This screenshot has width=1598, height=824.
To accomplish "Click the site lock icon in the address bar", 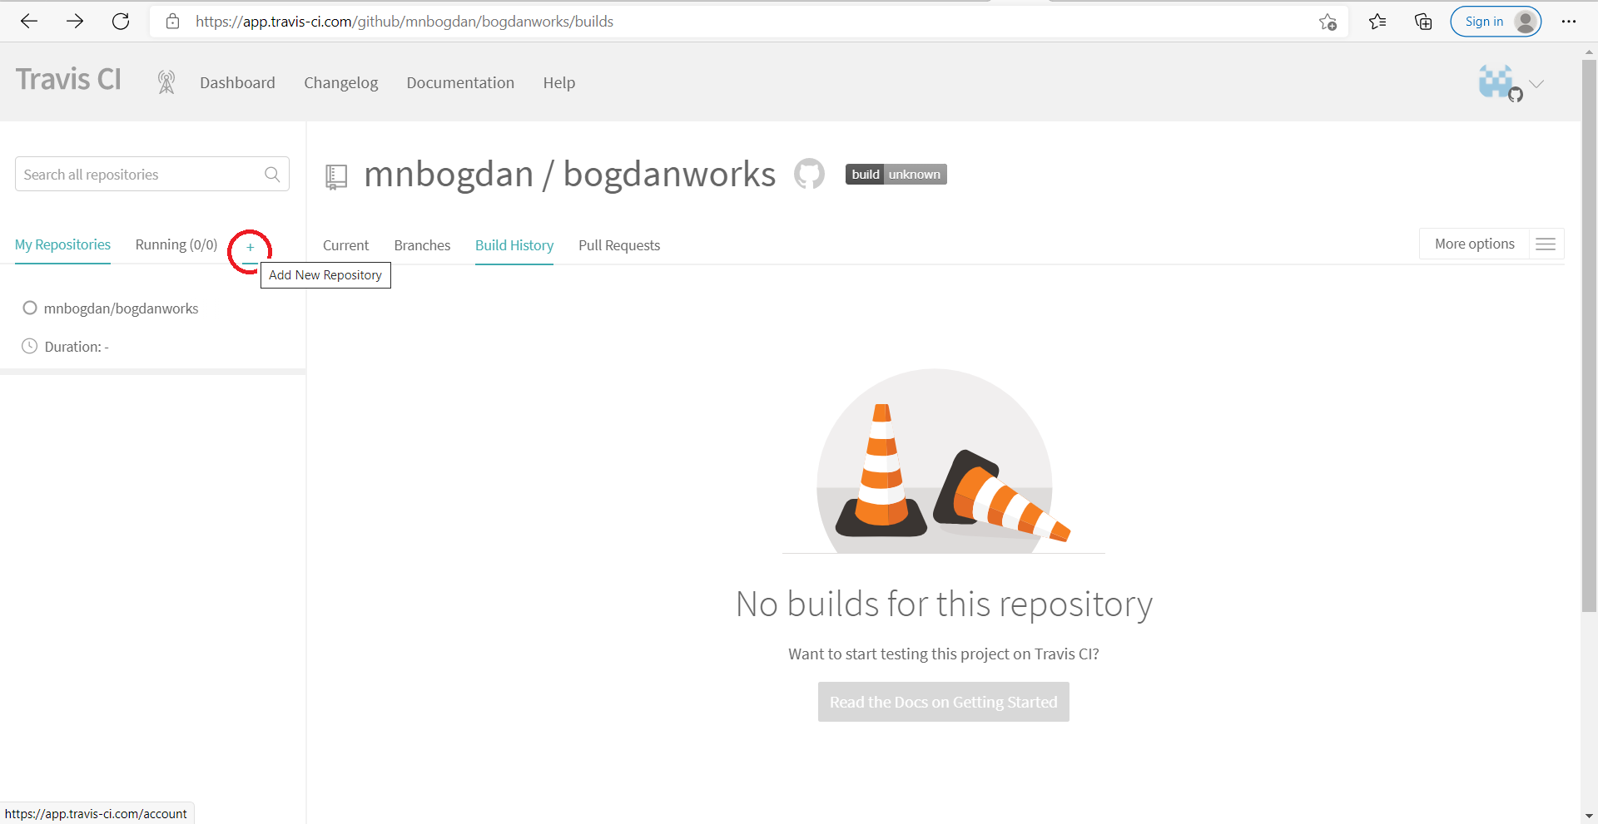I will (173, 22).
